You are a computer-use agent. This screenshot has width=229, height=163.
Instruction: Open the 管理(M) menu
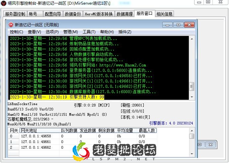[x=71, y=32]
